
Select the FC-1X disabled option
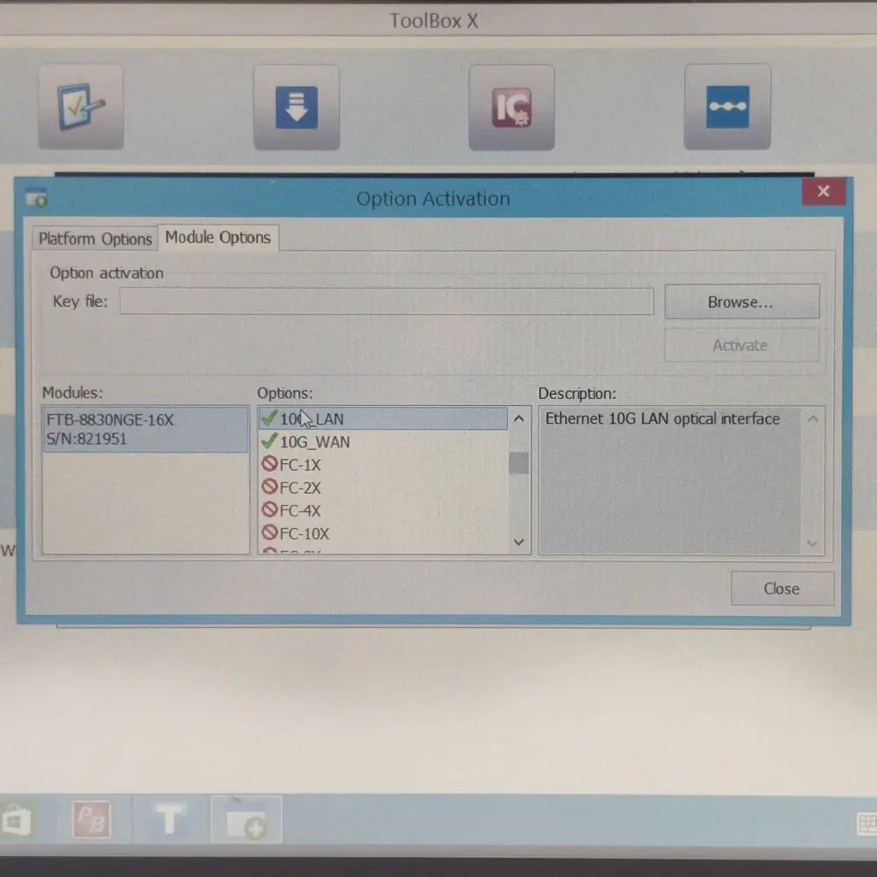(x=300, y=465)
